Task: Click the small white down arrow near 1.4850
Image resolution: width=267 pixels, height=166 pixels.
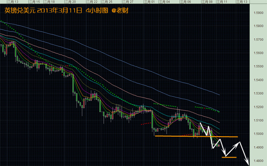Action: click(x=224, y=151)
